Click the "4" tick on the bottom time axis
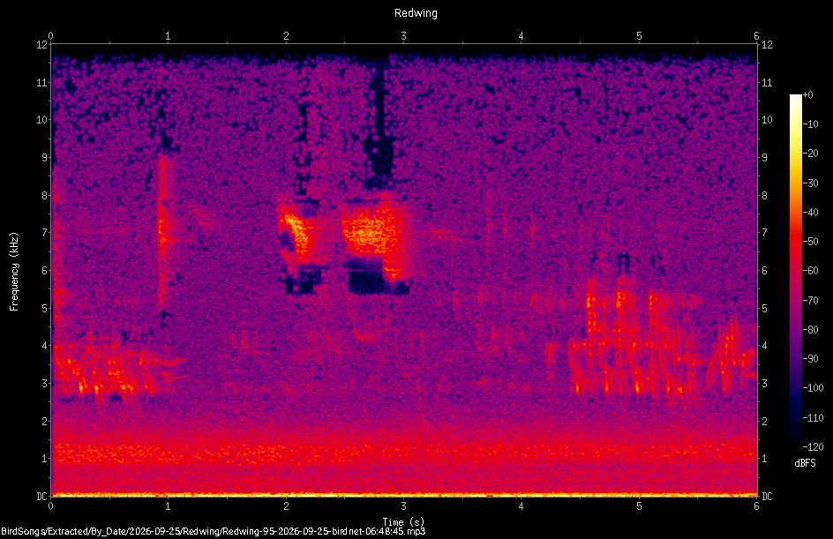This screenshot has width=833, height=539. [522, 506]
